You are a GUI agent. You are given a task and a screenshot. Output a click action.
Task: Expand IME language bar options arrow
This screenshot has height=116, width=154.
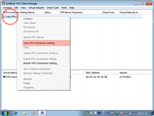pos(103,114)
